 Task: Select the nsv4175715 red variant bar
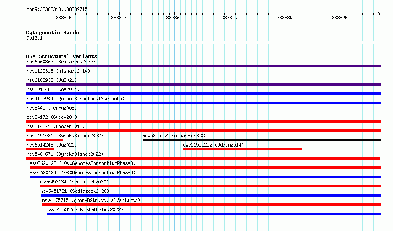pyautogui.click(x=212, y=205)
